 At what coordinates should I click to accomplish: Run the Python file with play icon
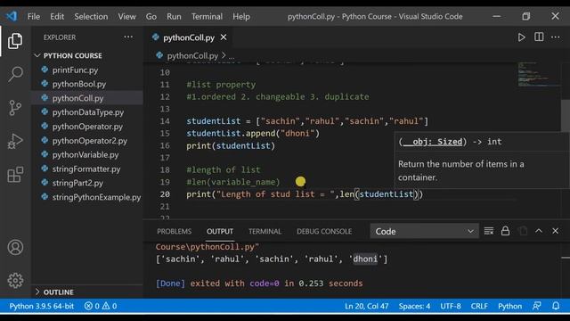(x=521, y=37)
